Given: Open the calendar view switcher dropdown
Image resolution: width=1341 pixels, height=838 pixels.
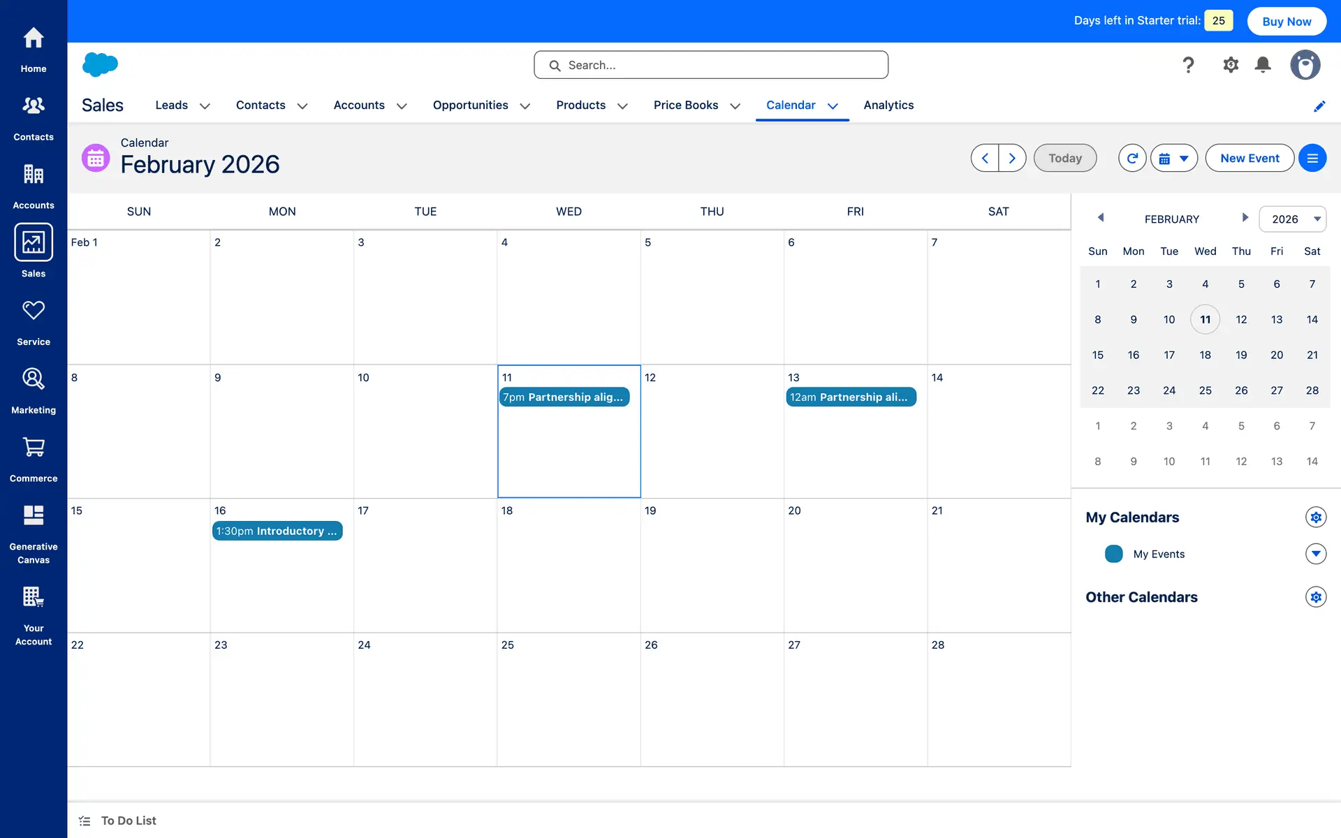Looking at the screenshot, I should coord(1174,159).
